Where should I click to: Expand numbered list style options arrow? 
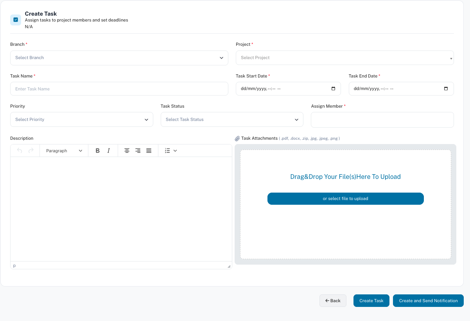tap(175, 151)
